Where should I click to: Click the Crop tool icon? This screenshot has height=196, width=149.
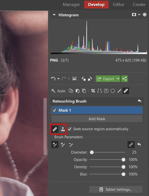(x=93, y=91)
